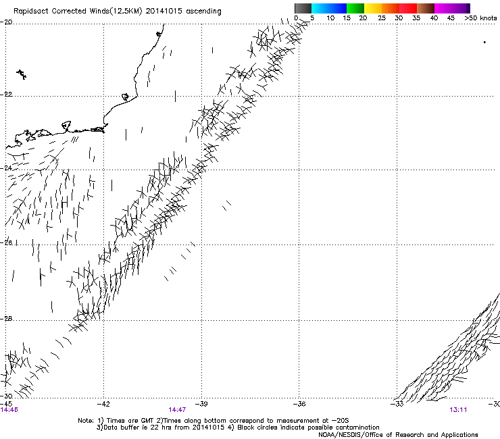
Task: Click the purple 14:47 time label
Action: 177,410
